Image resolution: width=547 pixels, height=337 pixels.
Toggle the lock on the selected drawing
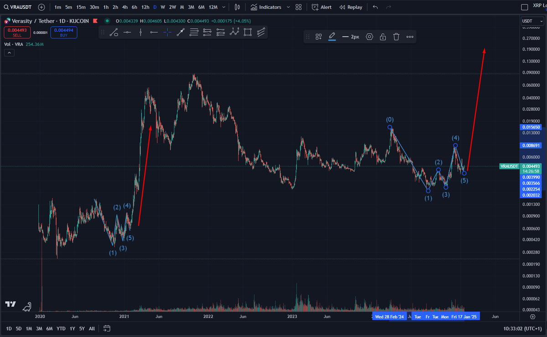point(383,36)
